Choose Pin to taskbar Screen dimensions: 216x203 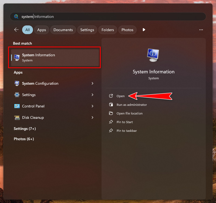(127, 131)
